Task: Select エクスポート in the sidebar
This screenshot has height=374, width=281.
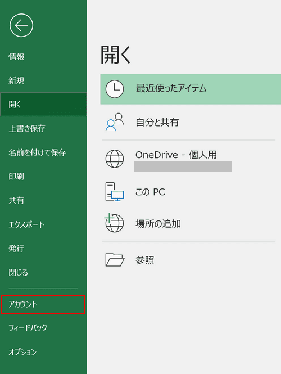Action: [x=43, y=224]
